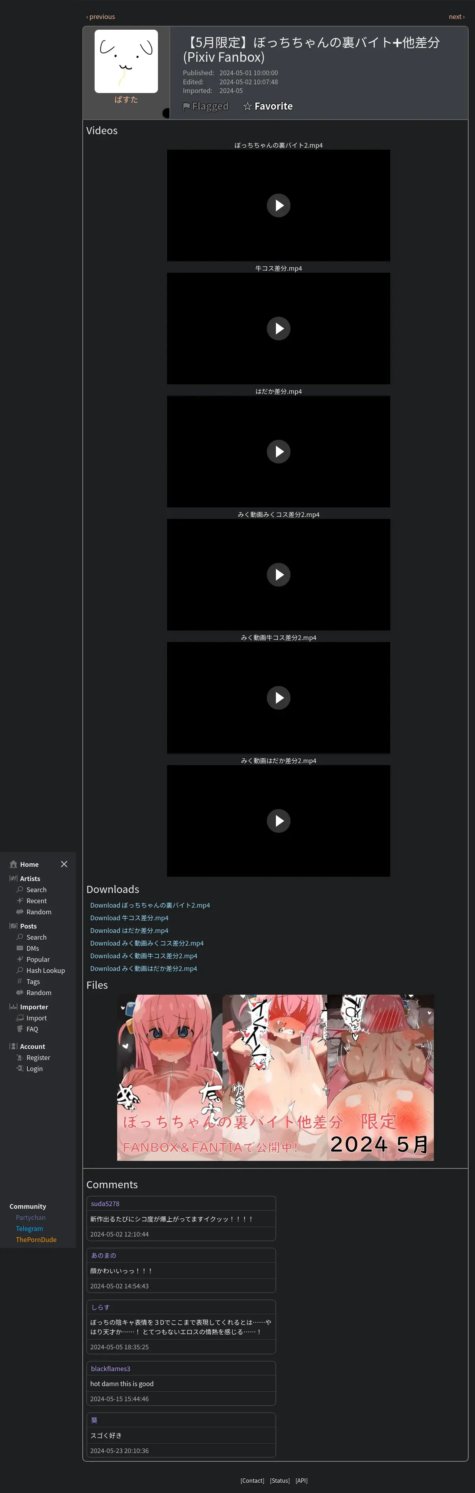Open Artists Search magnifier icon
Screen dimensions: 475x1493
(x=20, y=890)
